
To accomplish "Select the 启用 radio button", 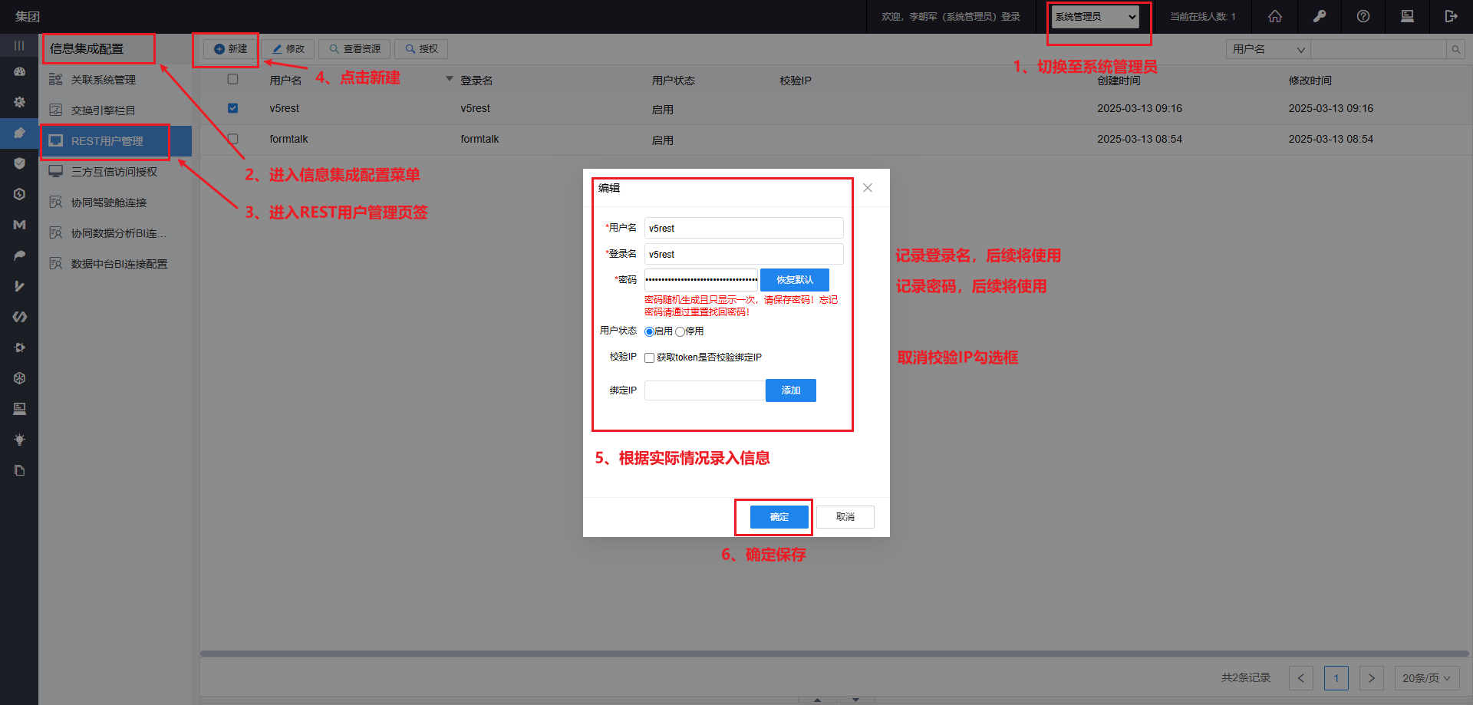I will pos(649,331).
